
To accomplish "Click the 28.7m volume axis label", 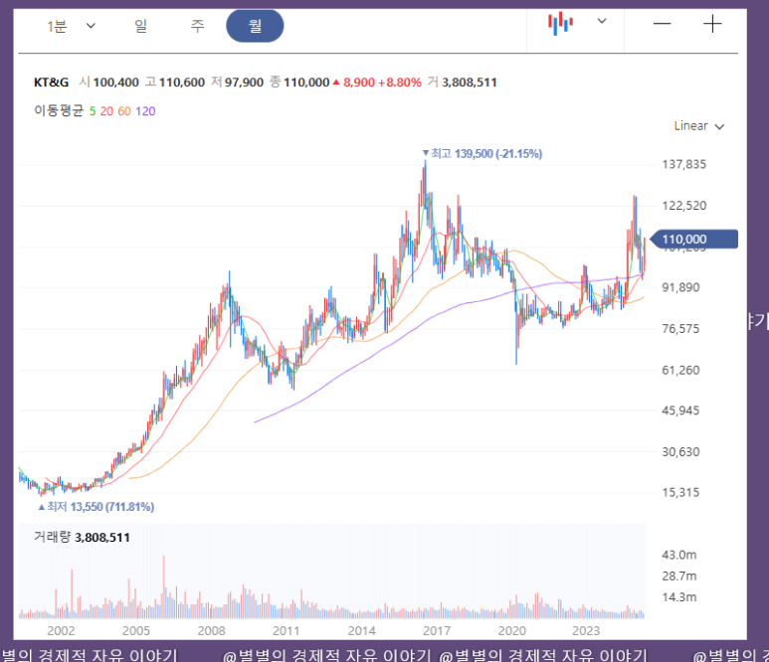I will [678, 576].
